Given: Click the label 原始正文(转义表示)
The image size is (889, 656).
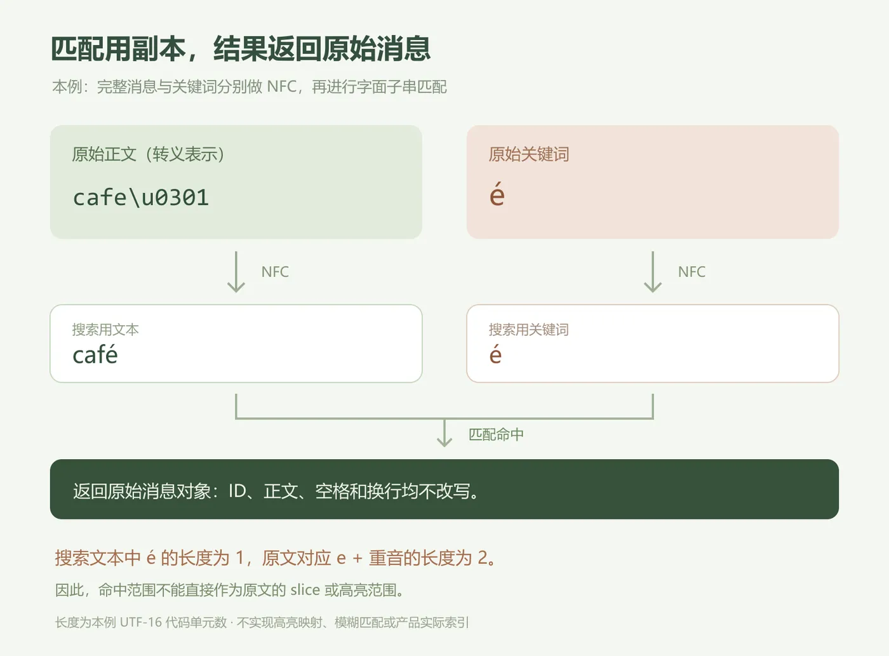Looking at the screenshot, I should 148,154.
